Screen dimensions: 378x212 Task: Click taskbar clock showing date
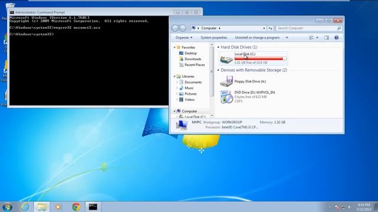[364, 207]
